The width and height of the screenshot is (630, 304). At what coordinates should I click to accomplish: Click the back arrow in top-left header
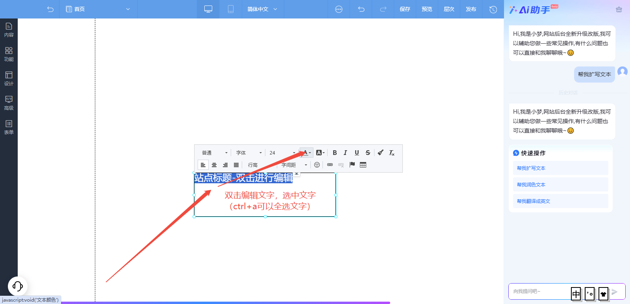tap(50, 9)
